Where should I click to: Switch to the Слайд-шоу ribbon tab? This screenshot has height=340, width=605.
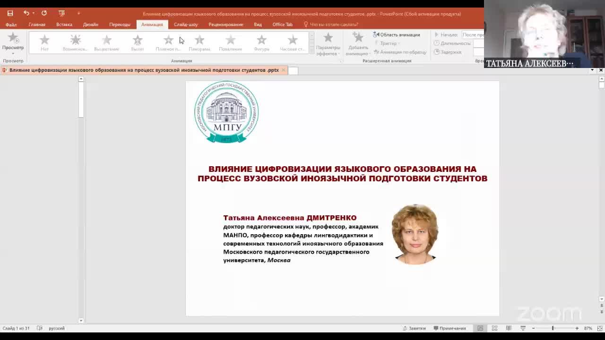[186, 25]
